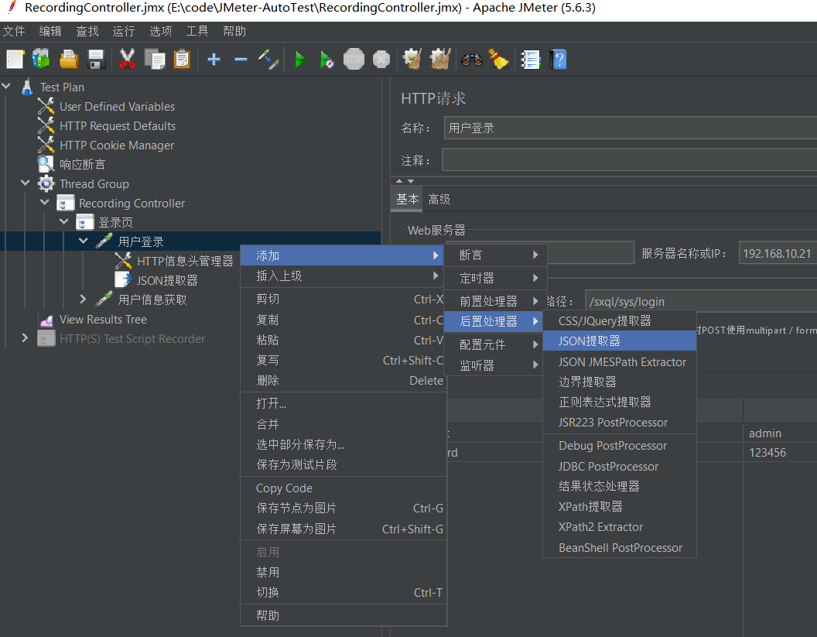Open Help with the question mark icon

pyautogui.click(x=558, y=59)
